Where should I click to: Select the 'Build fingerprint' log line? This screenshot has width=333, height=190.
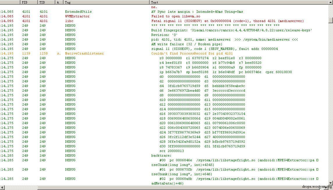(x=231, y=30)
